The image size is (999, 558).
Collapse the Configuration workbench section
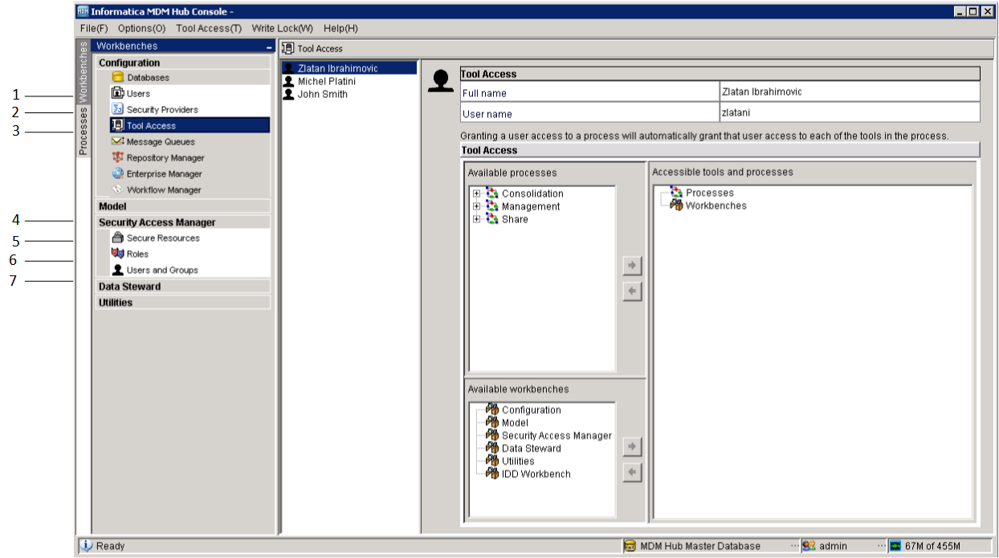click(x=182, y=63)
